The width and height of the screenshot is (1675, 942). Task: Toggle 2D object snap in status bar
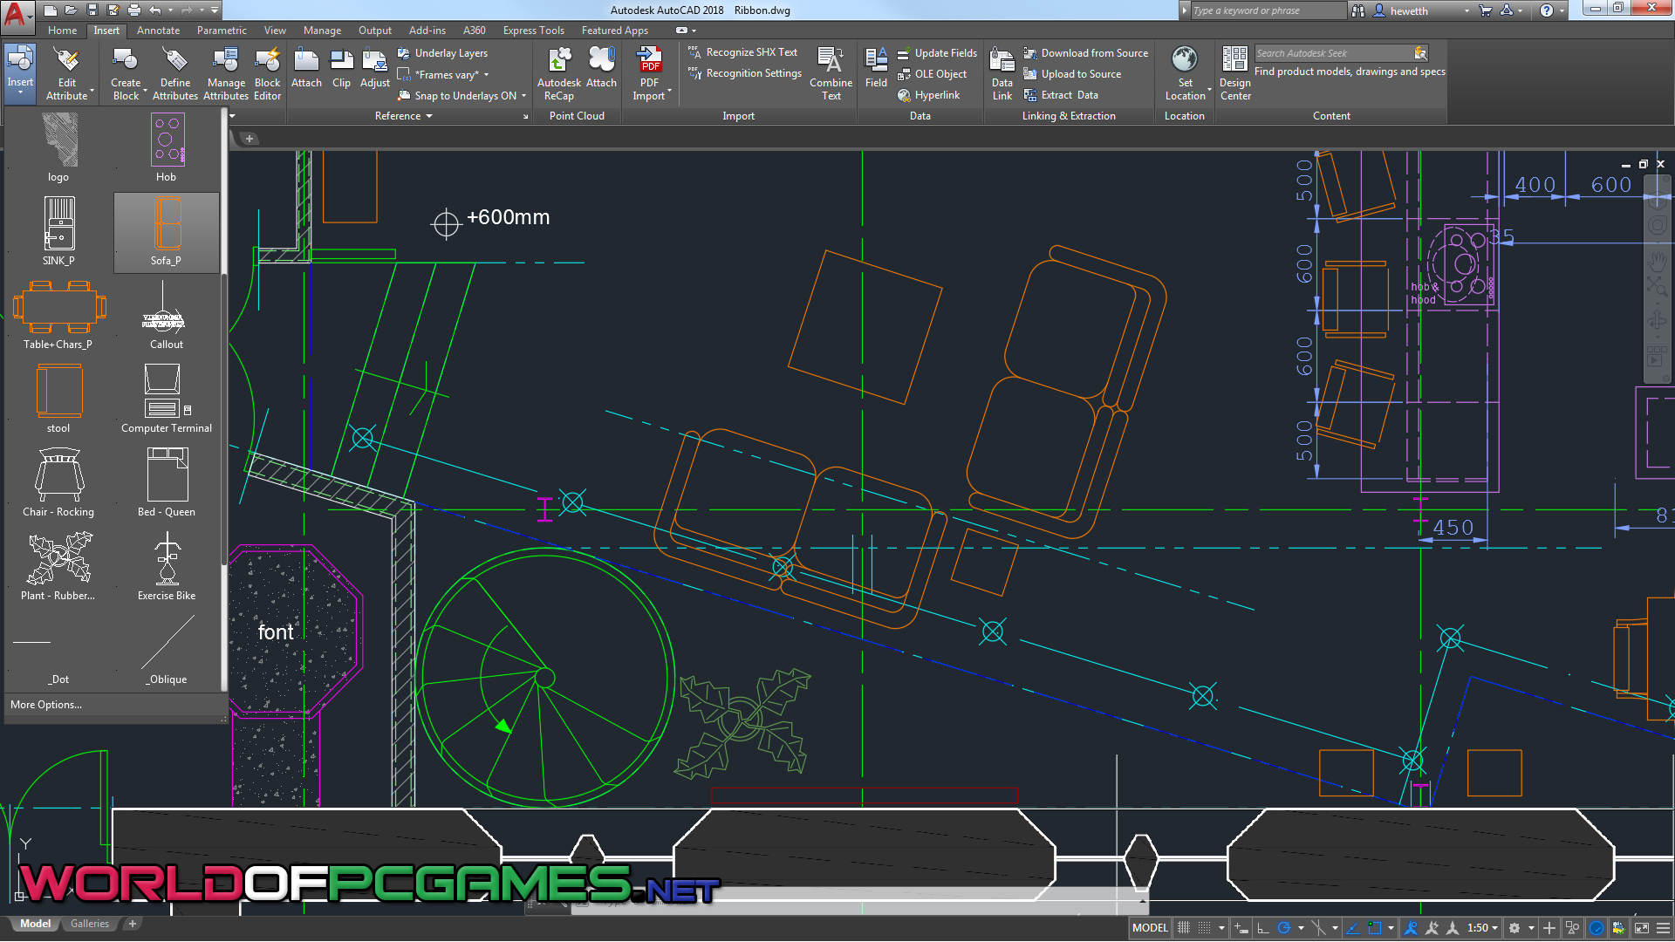pyautogui.click(x=1375, y=928)
